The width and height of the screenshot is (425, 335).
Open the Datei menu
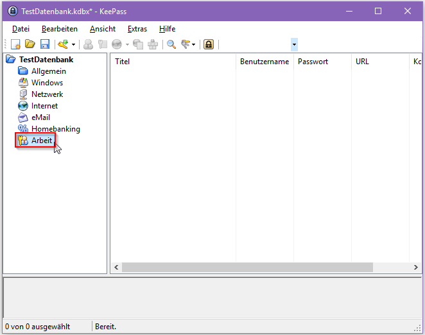[x=21, y=29]
